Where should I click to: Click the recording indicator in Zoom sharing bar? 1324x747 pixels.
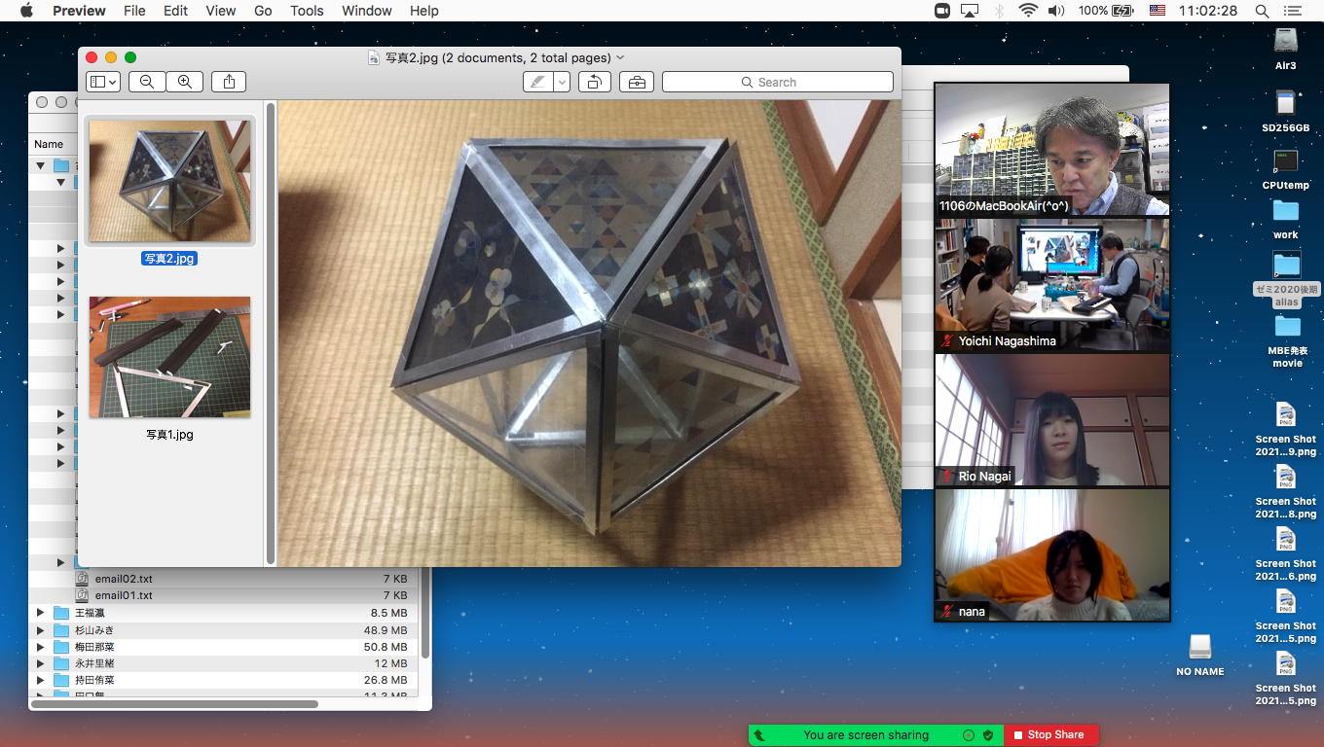(x=969, y=735)
